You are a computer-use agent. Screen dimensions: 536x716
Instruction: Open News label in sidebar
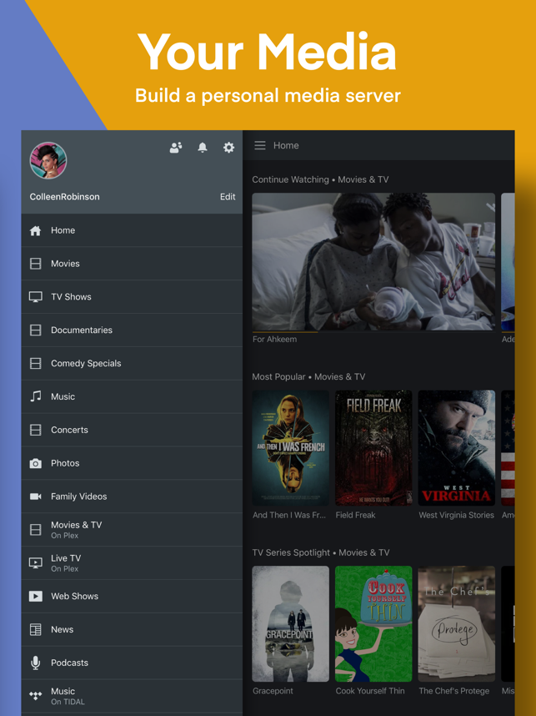coord(62,630)
